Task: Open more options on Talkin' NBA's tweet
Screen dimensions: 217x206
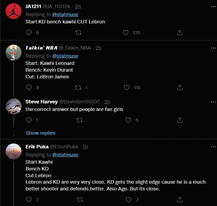Action: pos(214,48)
